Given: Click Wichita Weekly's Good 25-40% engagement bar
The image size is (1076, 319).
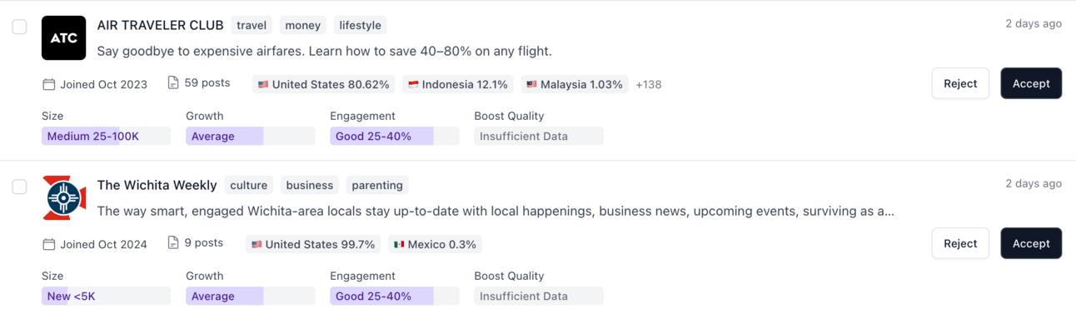Looking at the screenshot, I should click(395, 296).
